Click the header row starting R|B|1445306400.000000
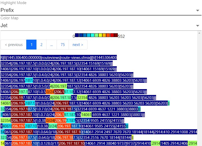Screen dimensions: 202x146 pos(59,58)
